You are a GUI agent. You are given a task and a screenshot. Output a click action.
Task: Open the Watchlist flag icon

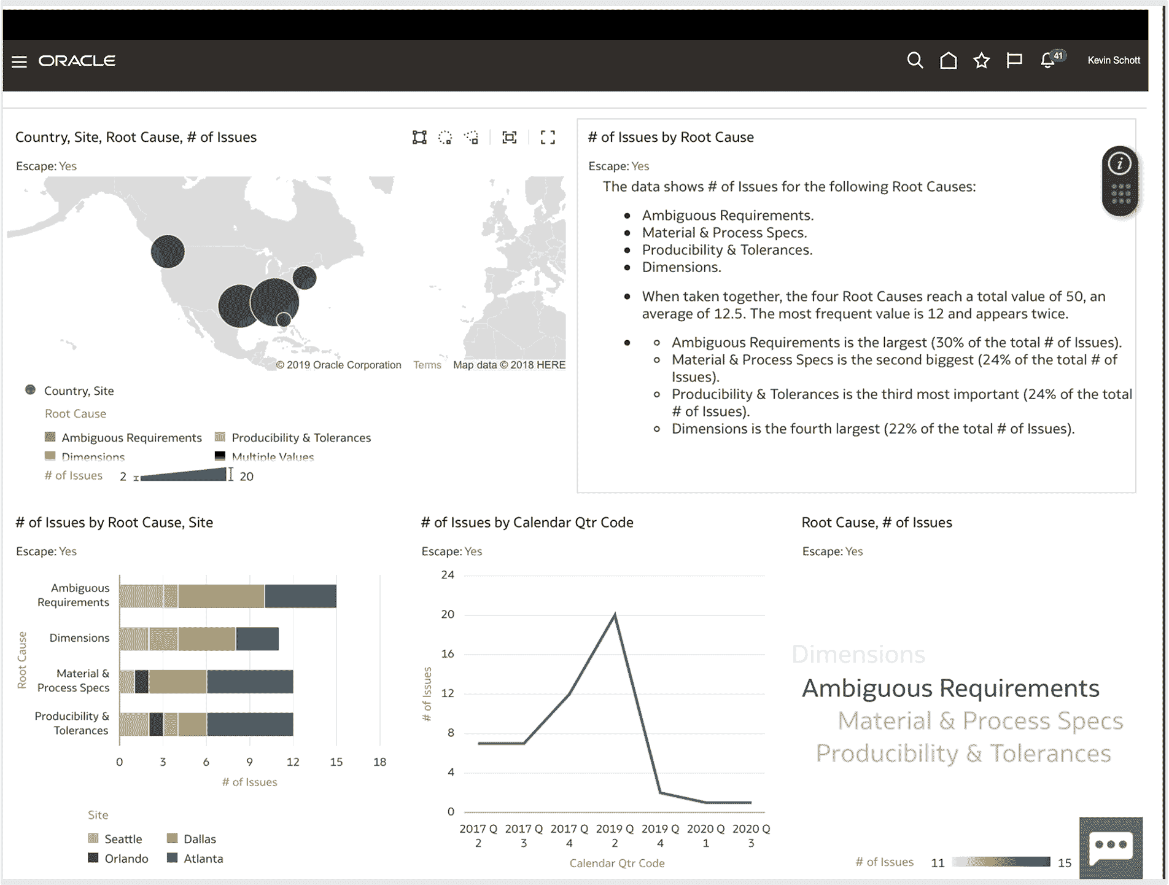[x=1014, y=60]
